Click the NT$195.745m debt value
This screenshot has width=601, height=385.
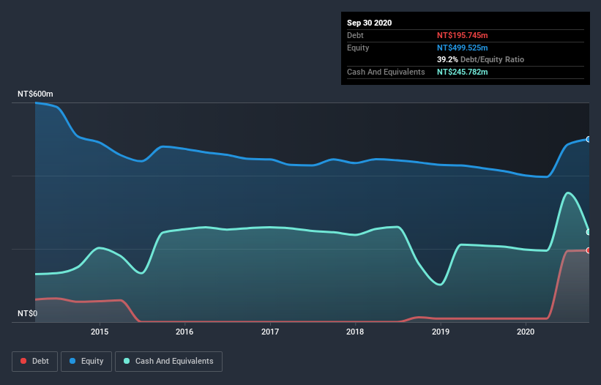click(x=462, y=35)
